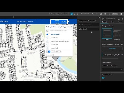Click the Publish button
124x93 pixels.
115,14
